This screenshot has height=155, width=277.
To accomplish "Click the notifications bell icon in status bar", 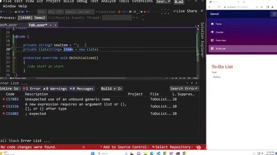I will (x=198, y=147).
